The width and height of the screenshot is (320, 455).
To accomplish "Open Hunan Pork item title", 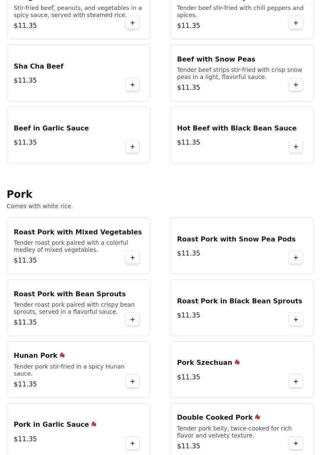I will click(x=36, y=356).
